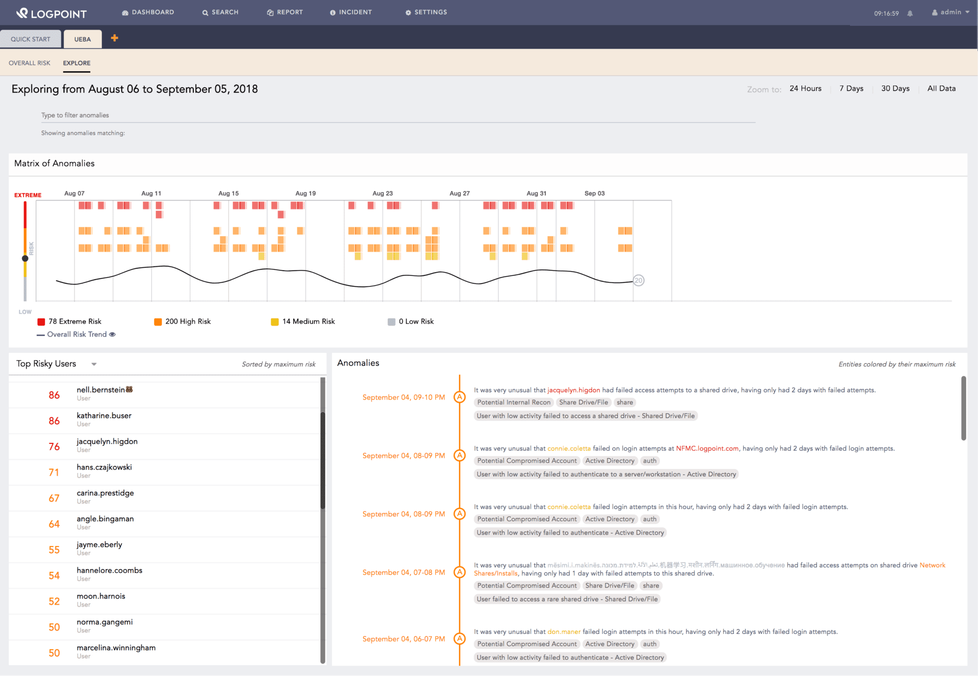This screenshot has width=978, height=676.
Task: Click the Aug 07 date label
Action: click(74, 193)
